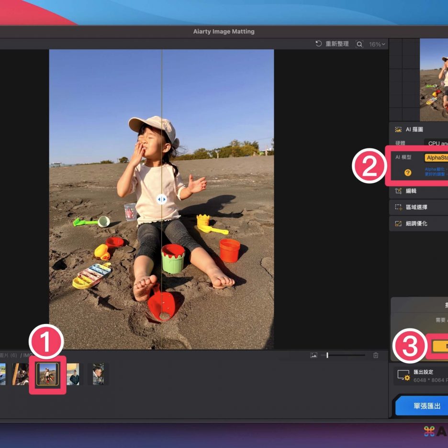Open 匯出設定 export settings icon

(403, 376)
